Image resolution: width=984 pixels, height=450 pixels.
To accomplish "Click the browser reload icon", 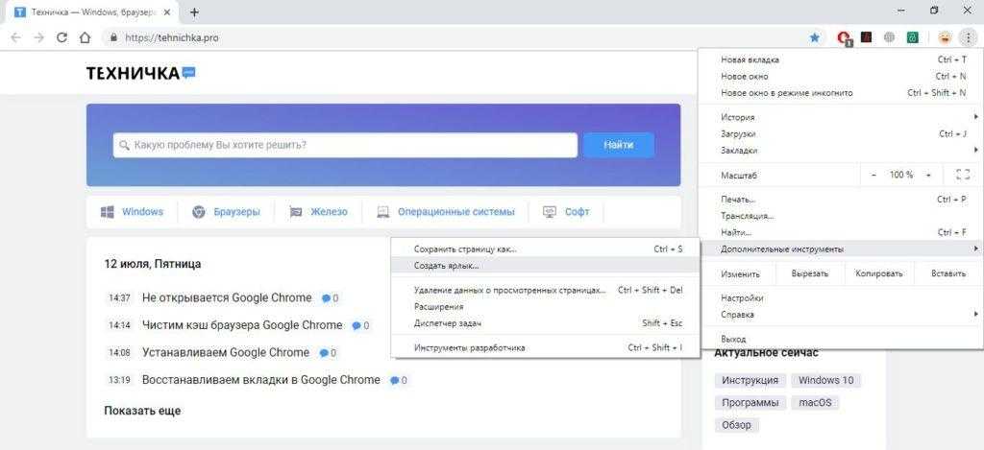I will coord(62,37).
